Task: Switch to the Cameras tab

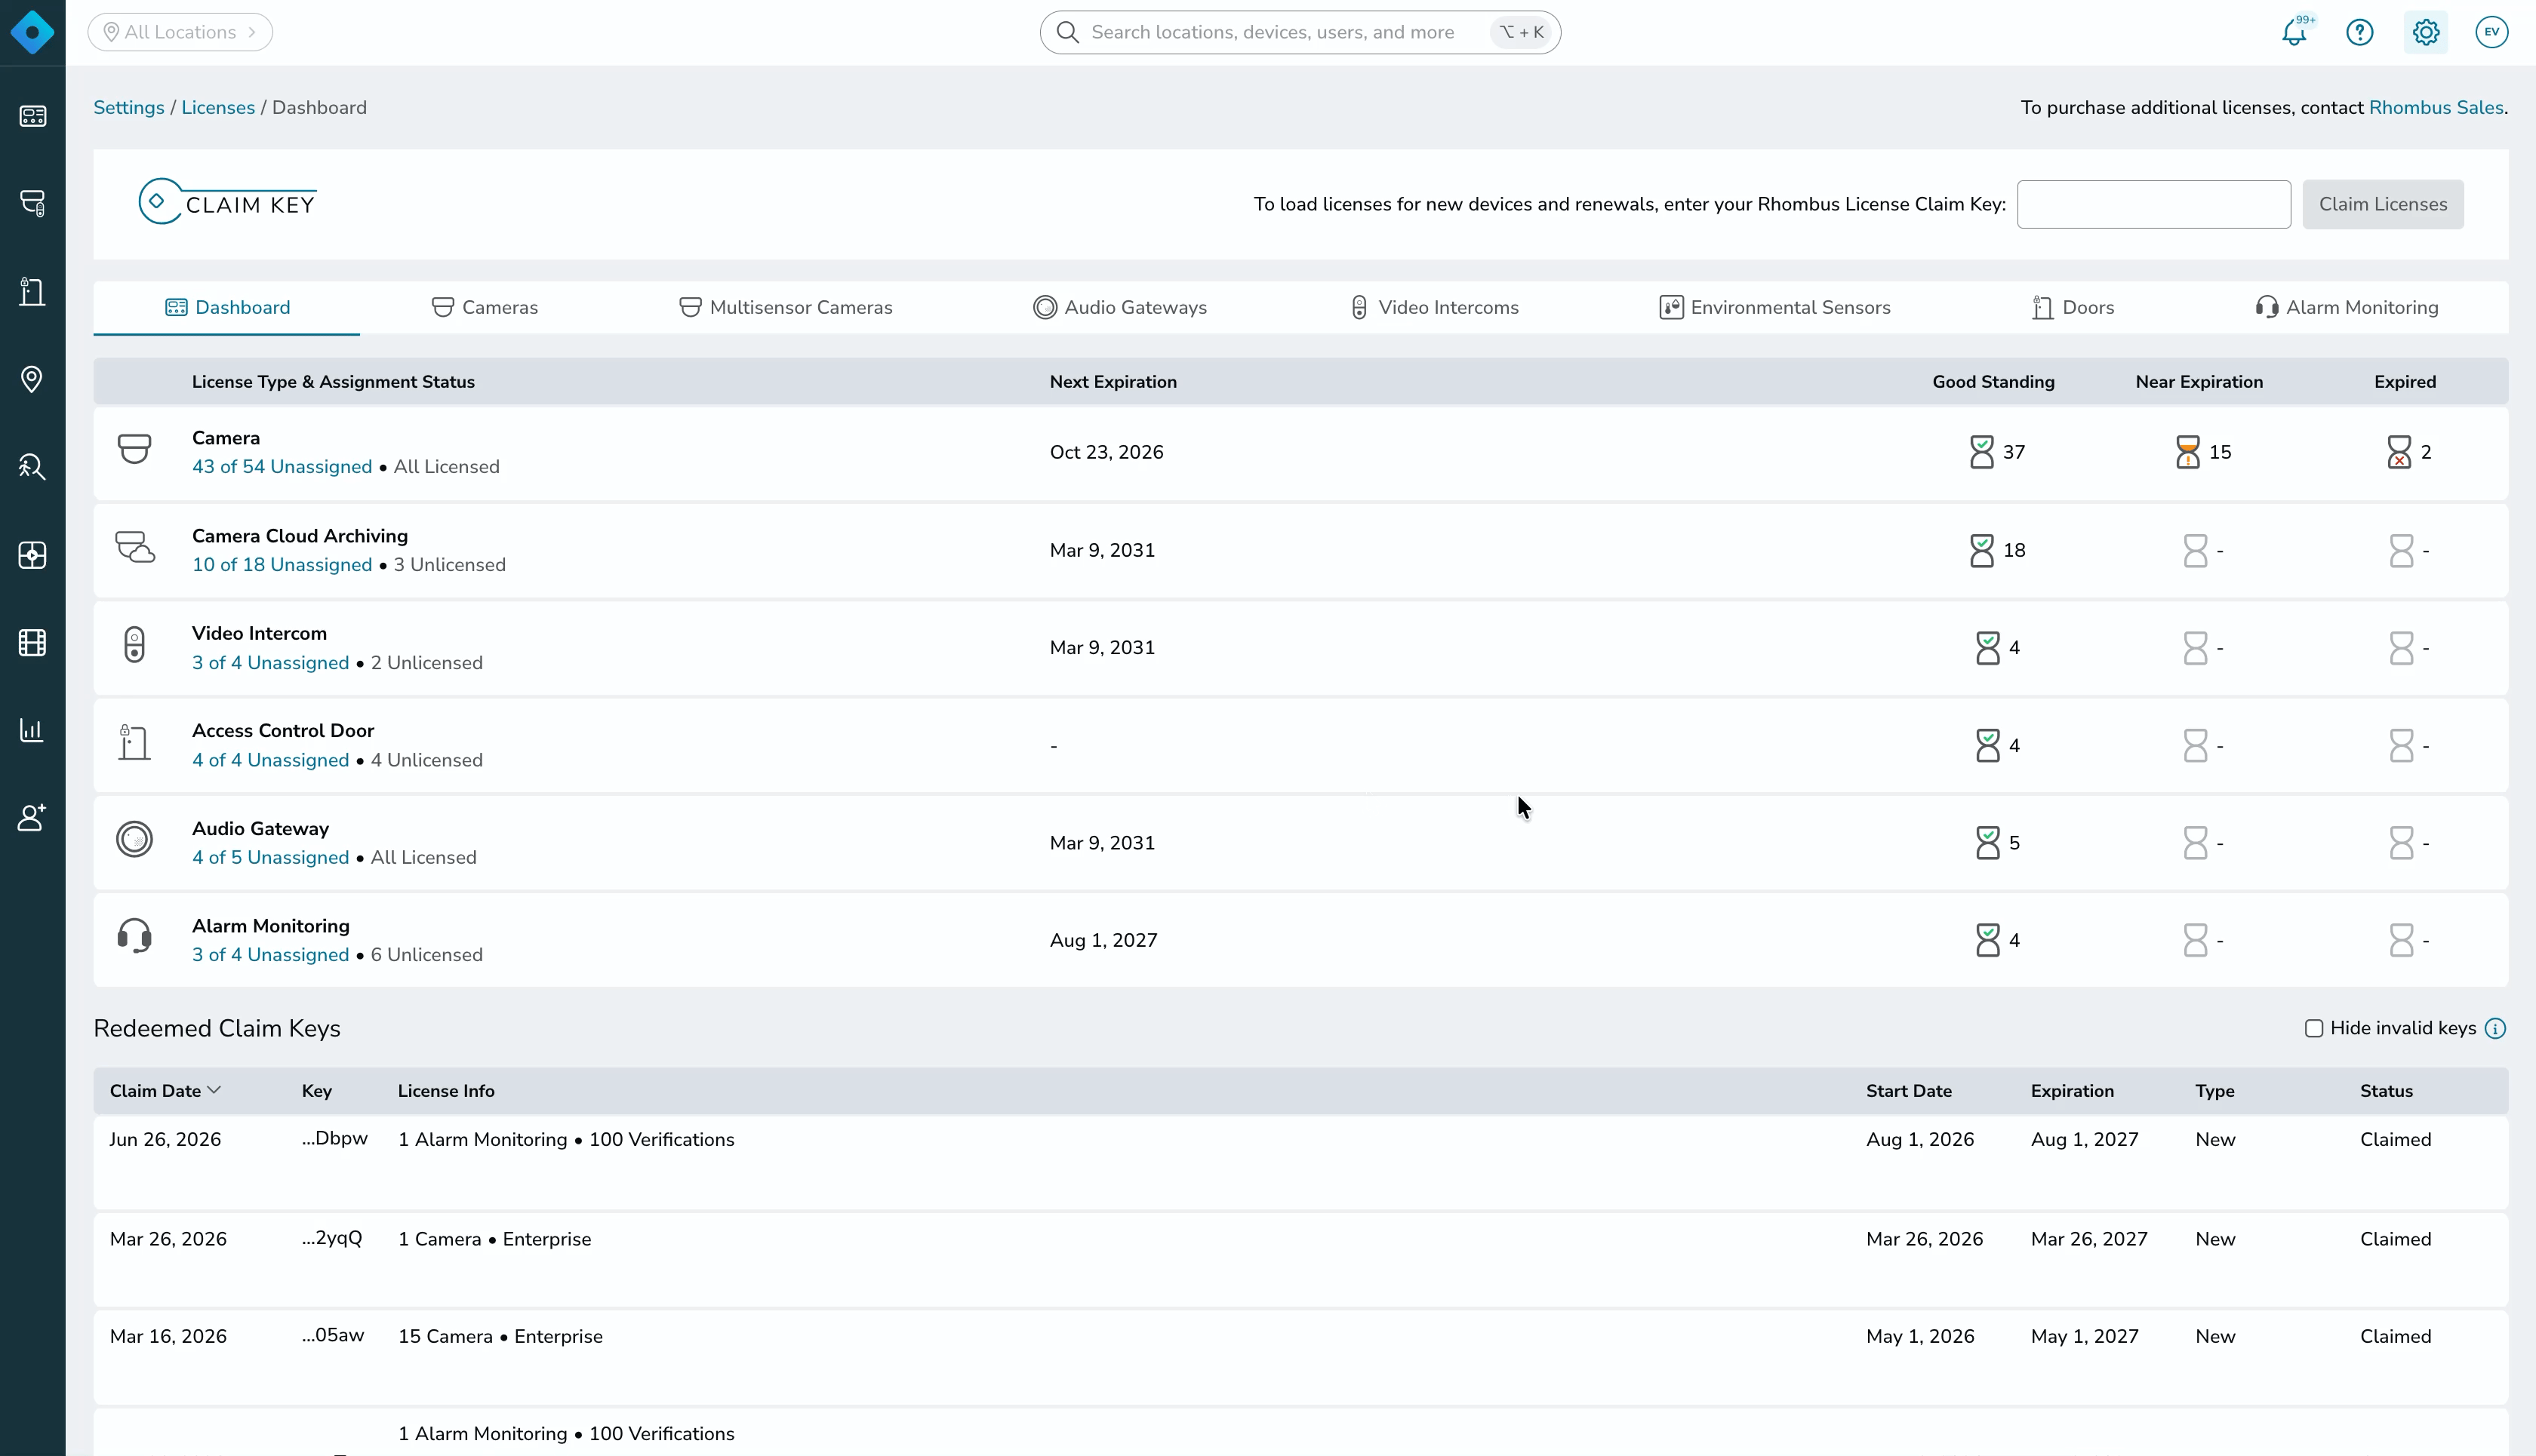Action: click(x=485, y=307)
